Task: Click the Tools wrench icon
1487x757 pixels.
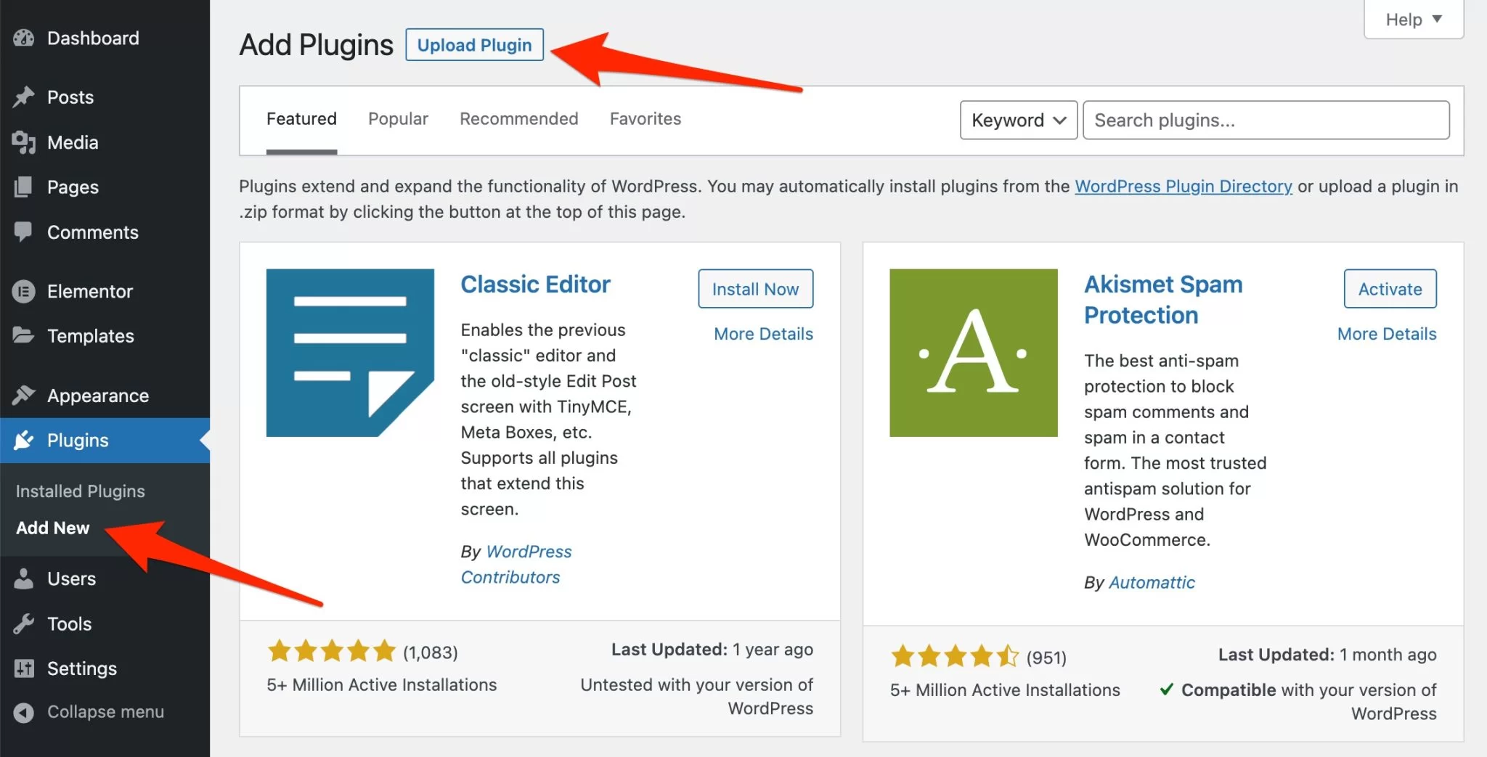Action: pos(23,623)
